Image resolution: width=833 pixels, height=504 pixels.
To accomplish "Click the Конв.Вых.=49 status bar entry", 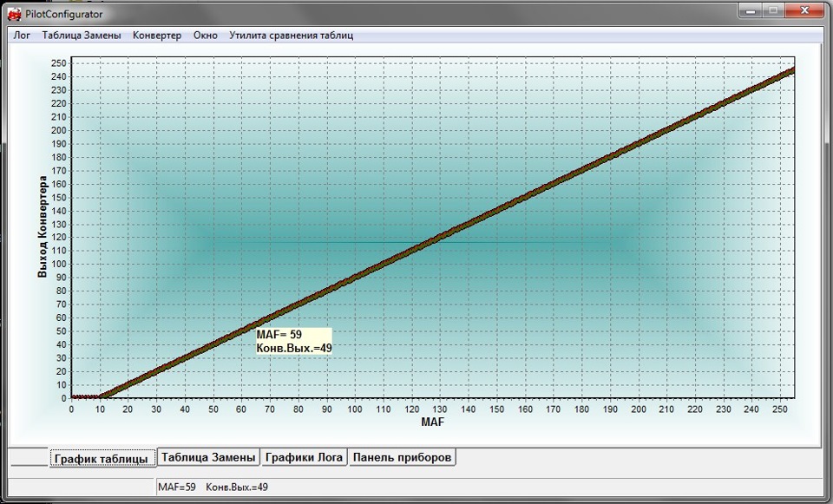I will [237, 487].
